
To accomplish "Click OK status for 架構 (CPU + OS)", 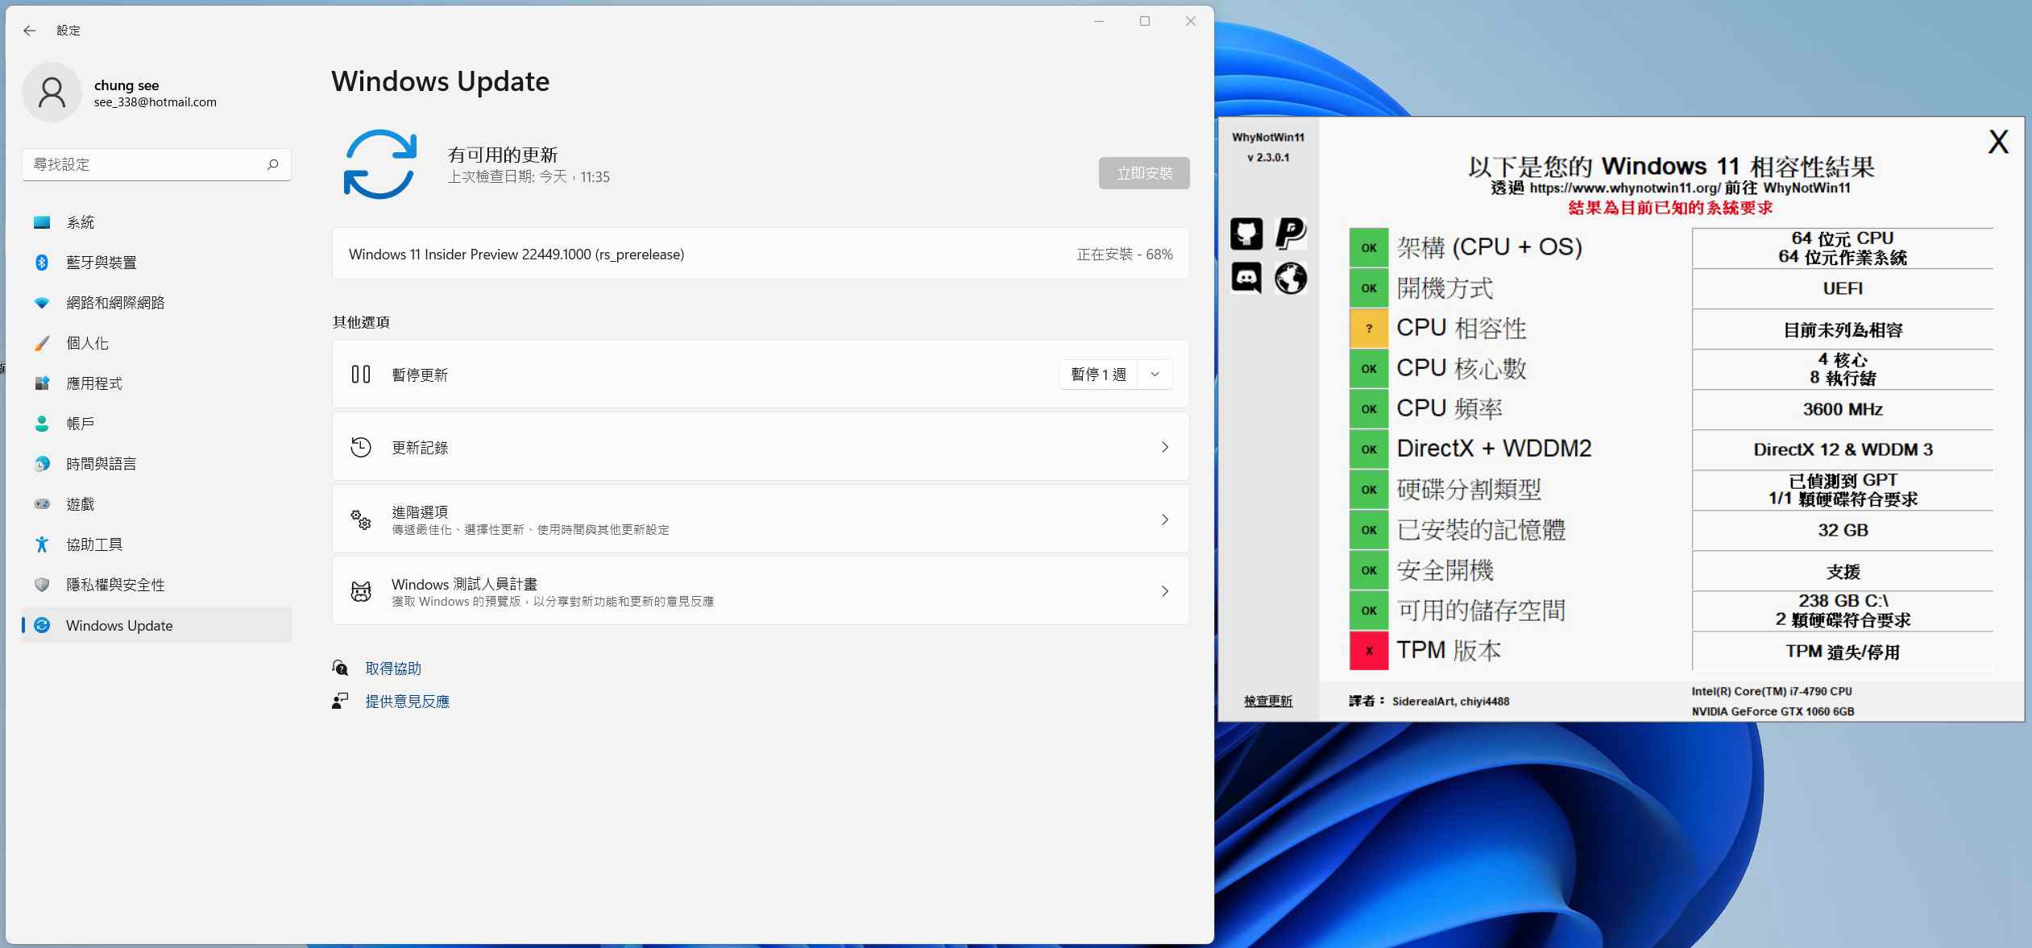I will click(1369, 248).
